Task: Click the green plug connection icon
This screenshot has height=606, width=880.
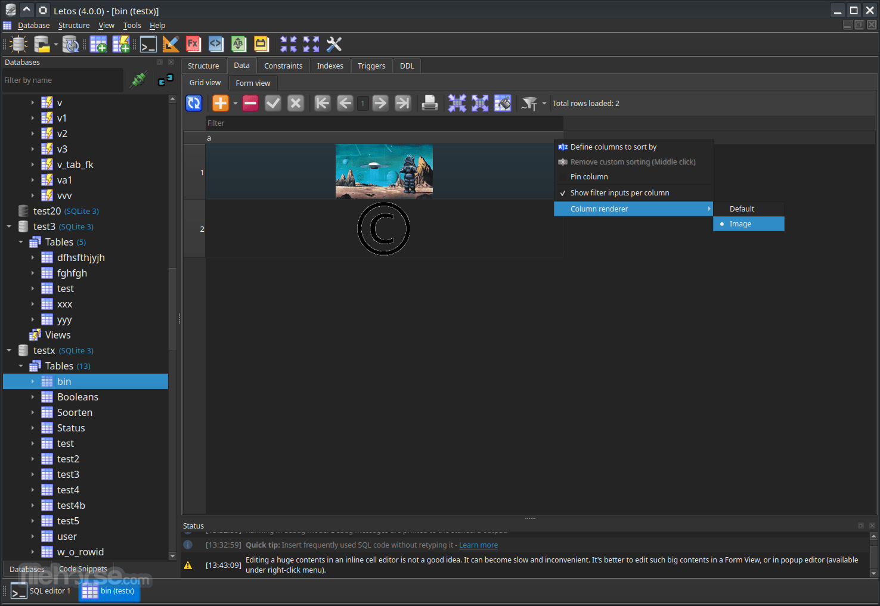Action: [139, 80]
